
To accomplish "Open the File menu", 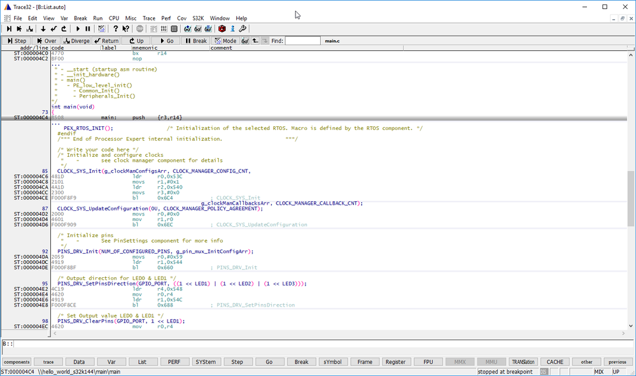I will pos(18,18).
